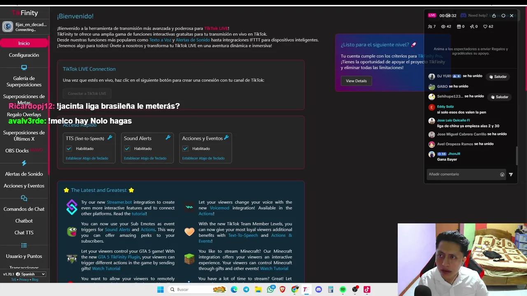Open the Streamer.bot link
527x296 pixels.
tap(119, 202)
